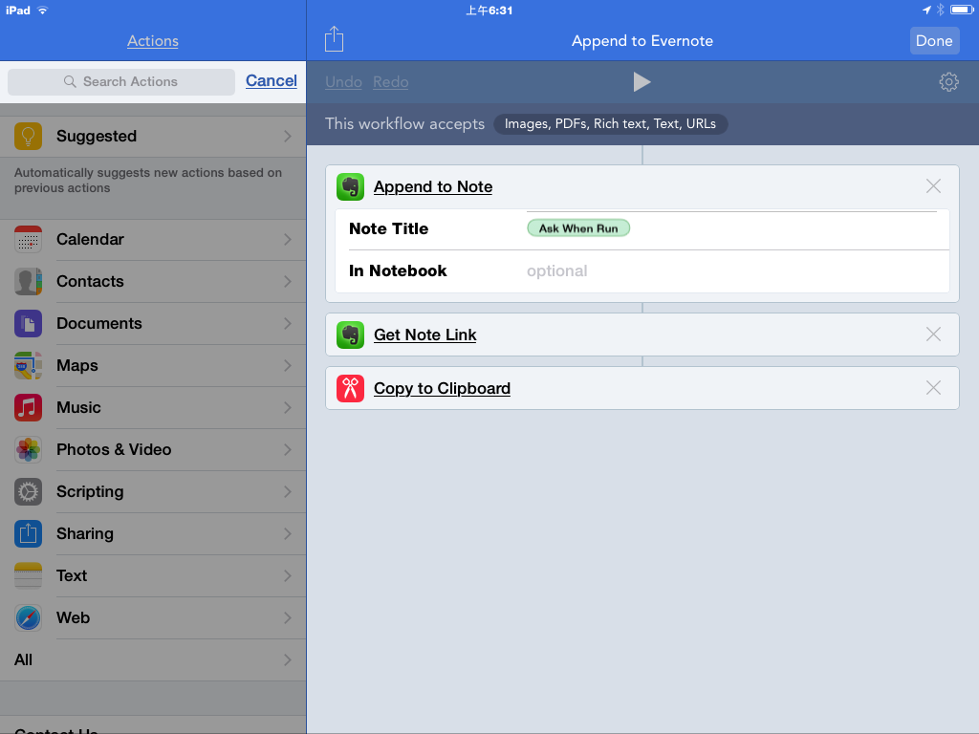Edit accepted input types pill
Viewport: 979px width, 734px height.
point(610,123)
